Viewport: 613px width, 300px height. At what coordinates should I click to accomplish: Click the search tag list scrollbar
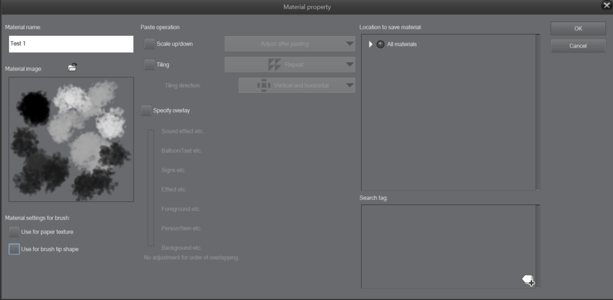click(x=538, y=247)
